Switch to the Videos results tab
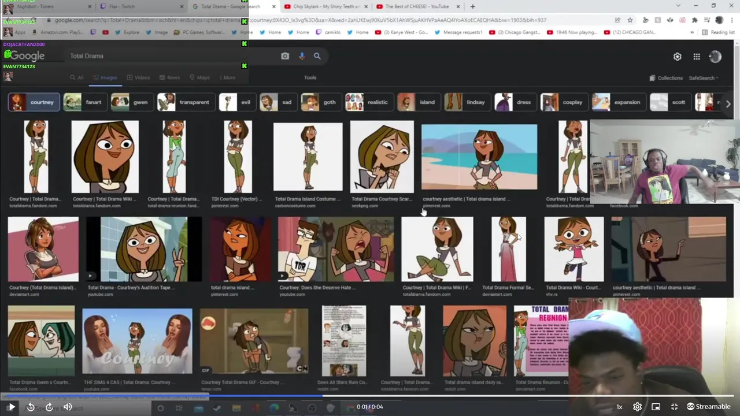The width and height of the screenshot is (740, 416). [138, 77]
